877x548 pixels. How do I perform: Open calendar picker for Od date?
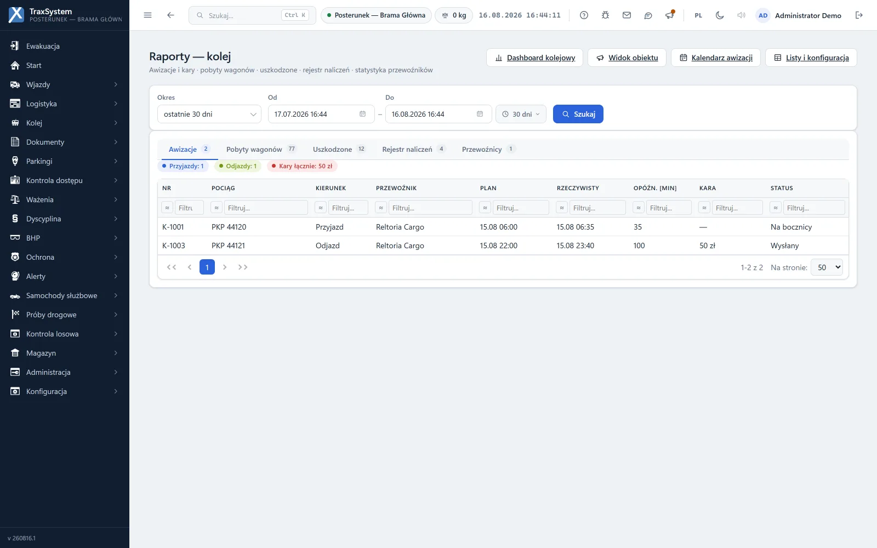(x=362, y=114)
